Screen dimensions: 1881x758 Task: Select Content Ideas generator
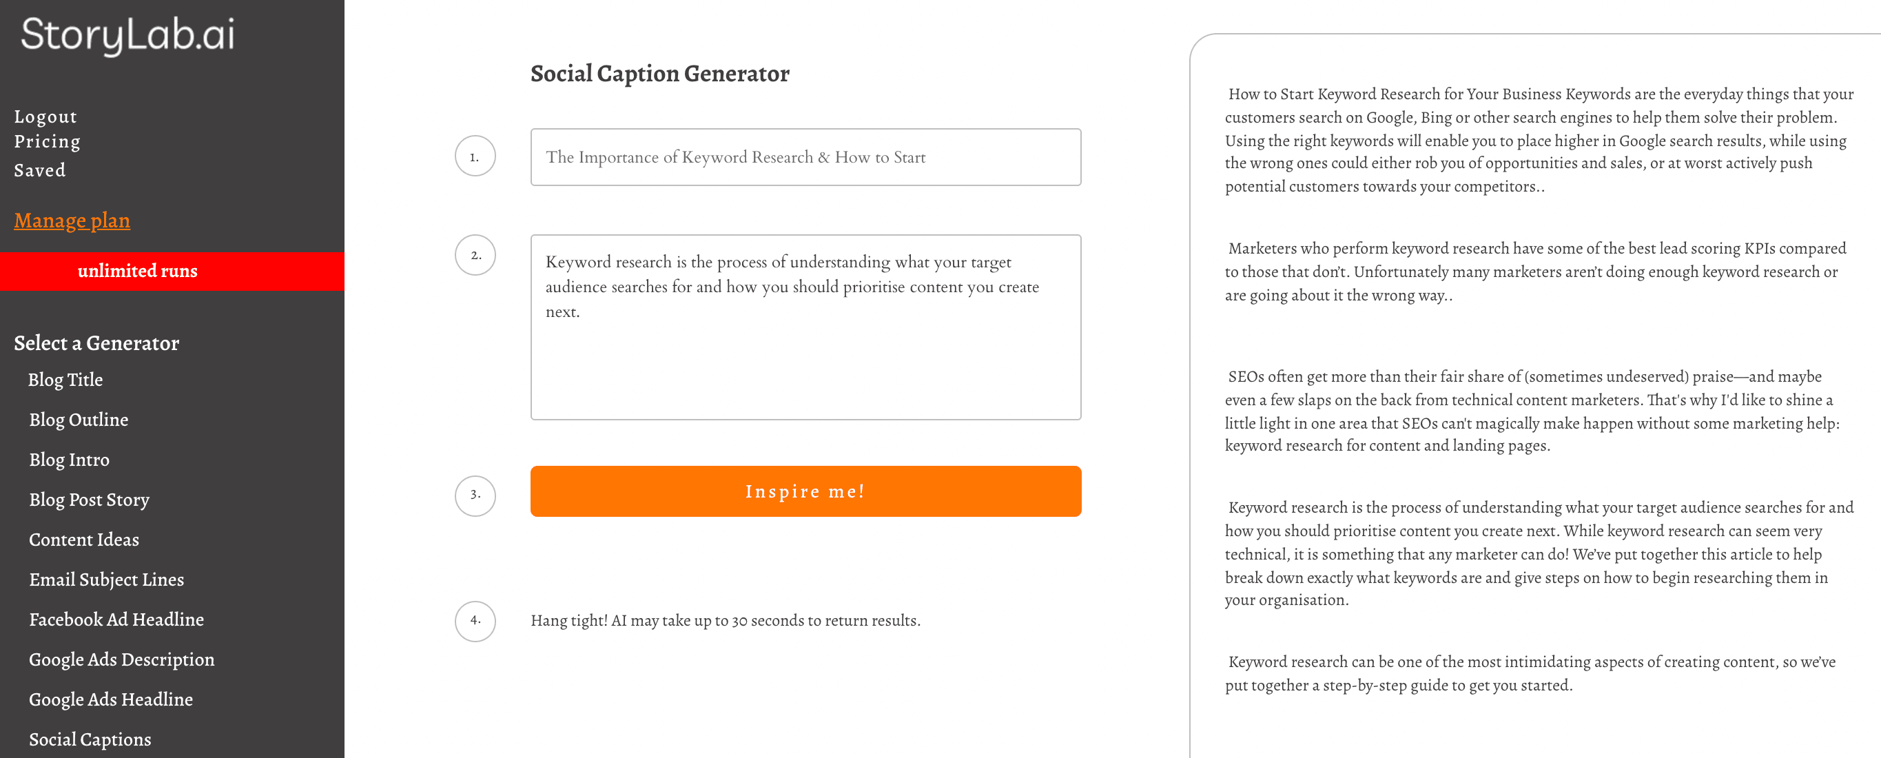(84, 538)
